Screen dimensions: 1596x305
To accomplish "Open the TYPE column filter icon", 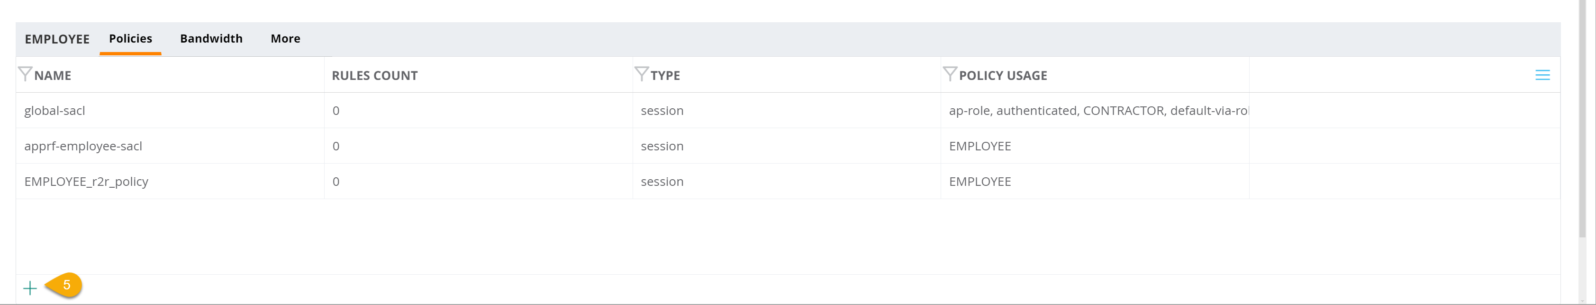I will click(641, 74).
